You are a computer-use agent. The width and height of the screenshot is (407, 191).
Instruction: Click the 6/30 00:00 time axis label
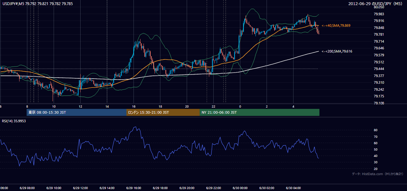[x=240, y=188]
